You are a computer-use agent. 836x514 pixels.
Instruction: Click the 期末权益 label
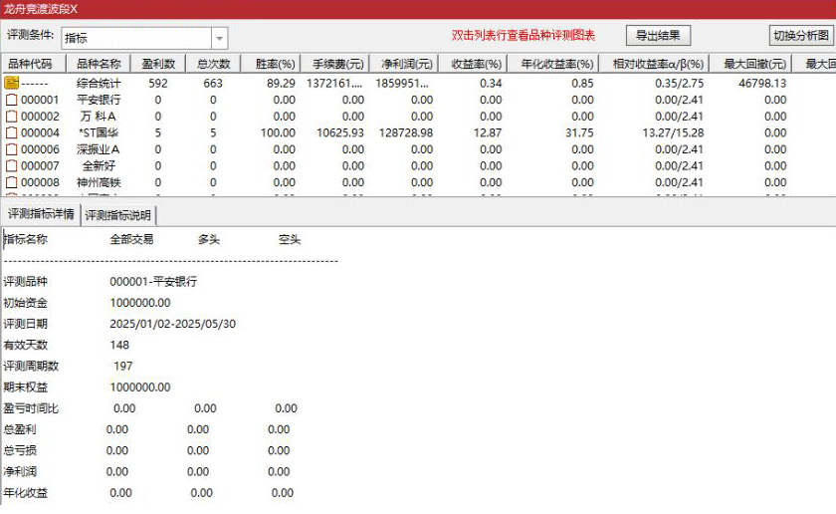click(x=26, y=387)
